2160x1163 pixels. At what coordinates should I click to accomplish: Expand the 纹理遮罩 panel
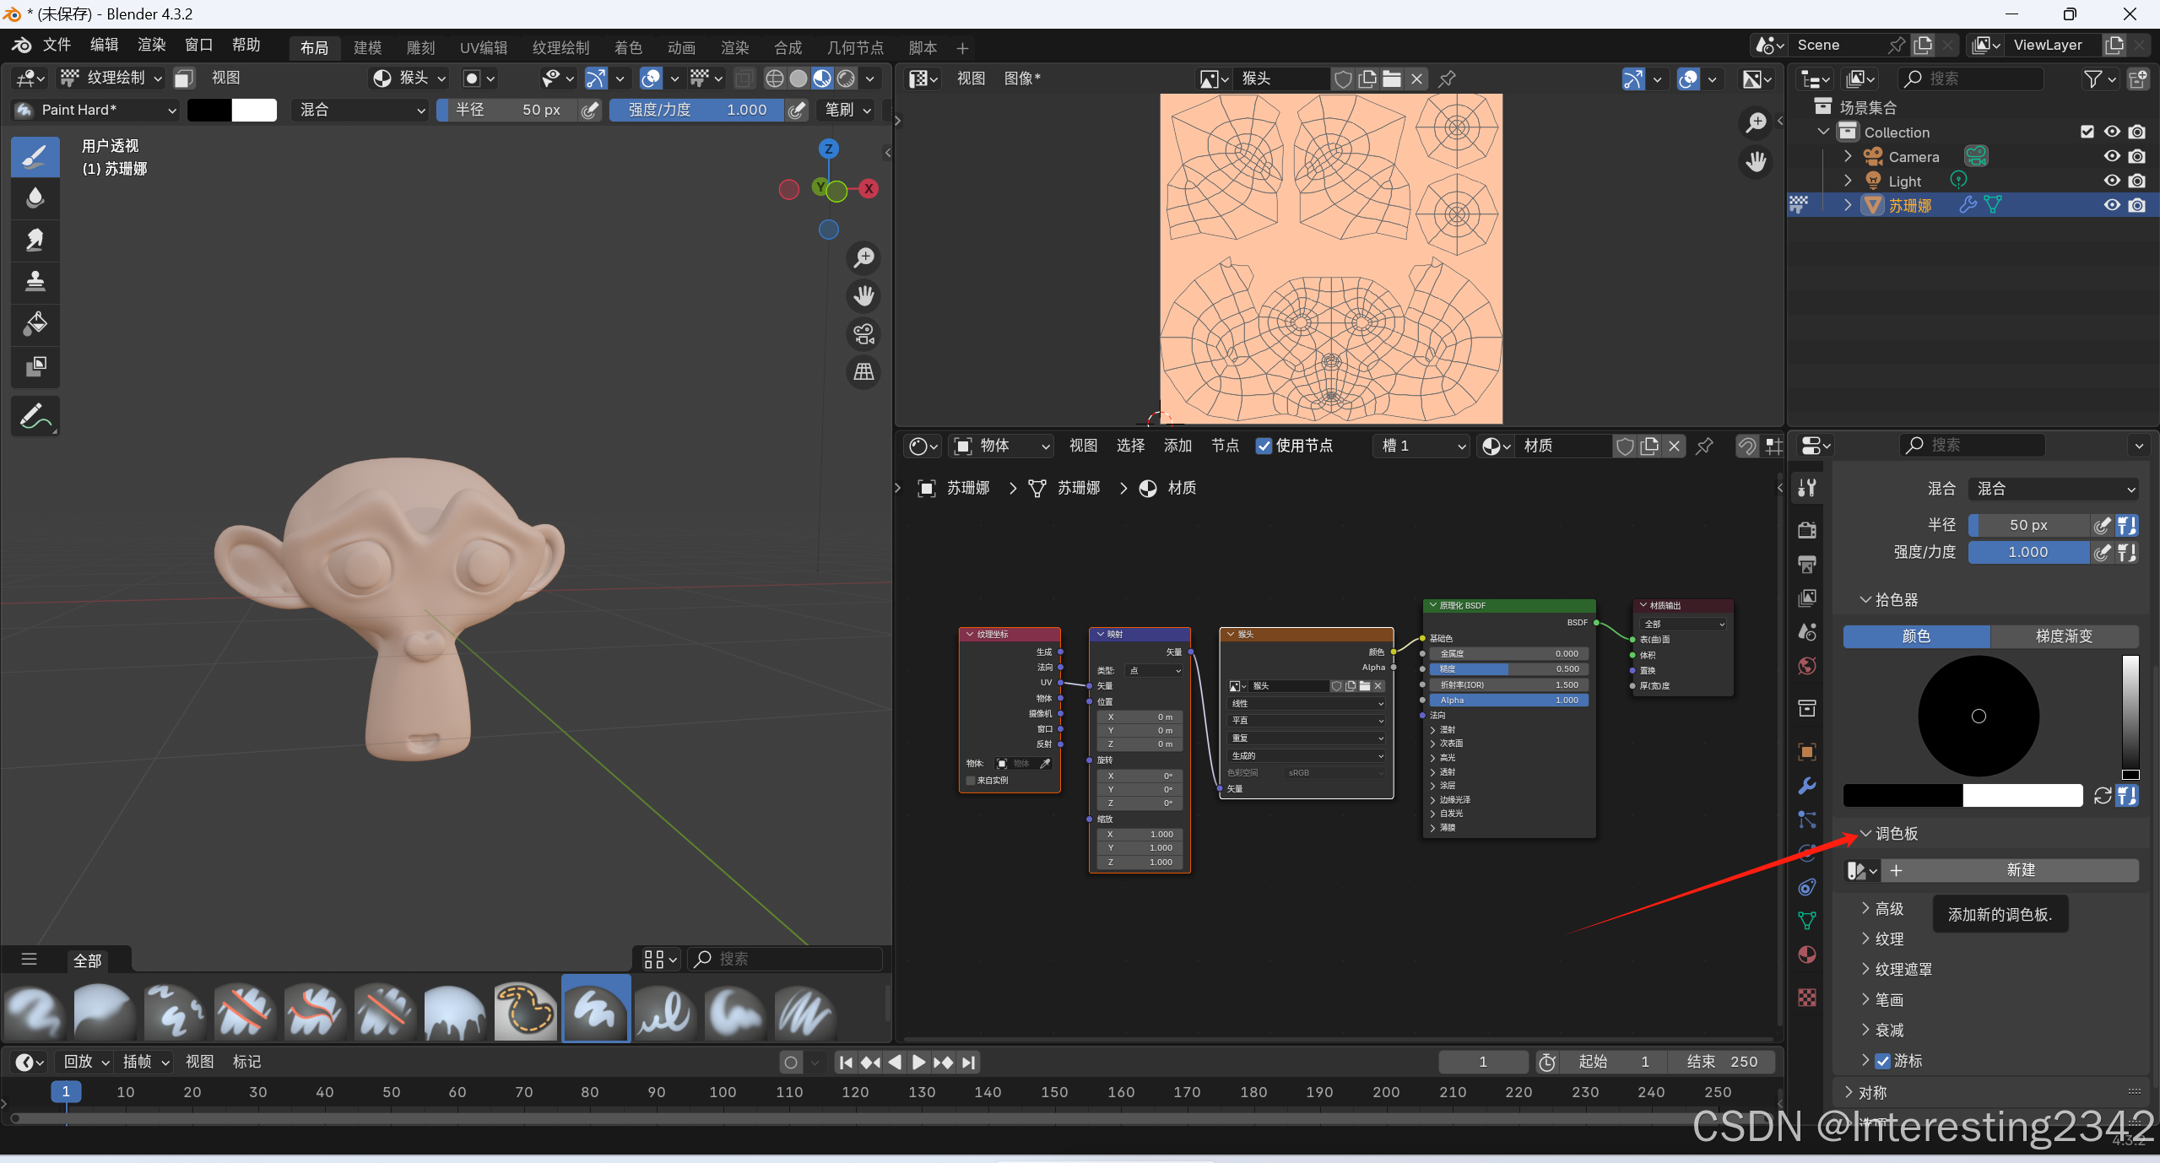coord(1903,970)
